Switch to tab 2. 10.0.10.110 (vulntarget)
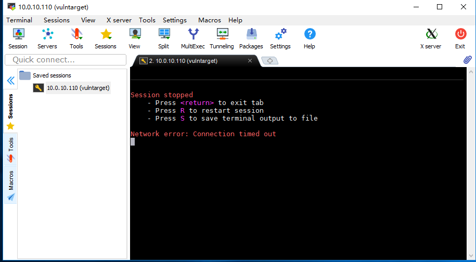The width and height of the screenshot is (476, 262). [x=193, y=61]
